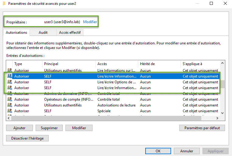232x156 pixels.
Task: Click user icon of first Utilisateurs authentifiés row
Action: (x=9, y=71)
